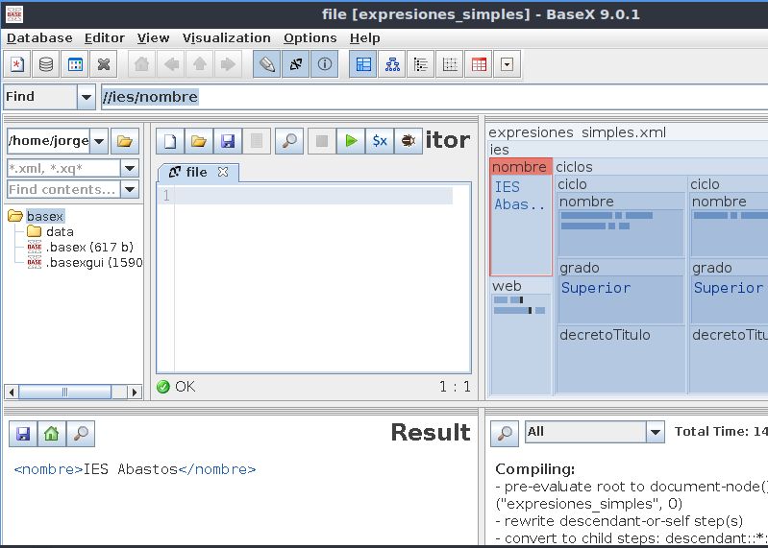Open the Visualization menu
This screenshot has width=768, height=548.
pos(226,37)
